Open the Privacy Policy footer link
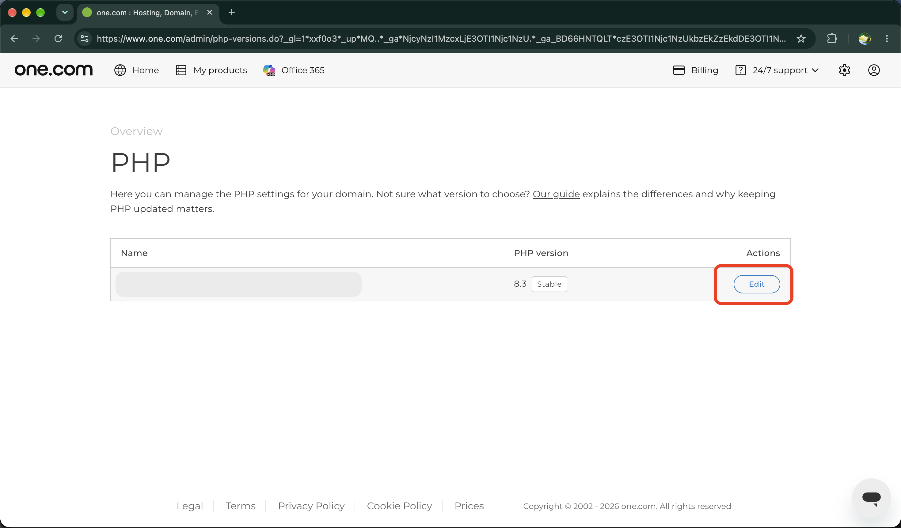 [311, 506]
